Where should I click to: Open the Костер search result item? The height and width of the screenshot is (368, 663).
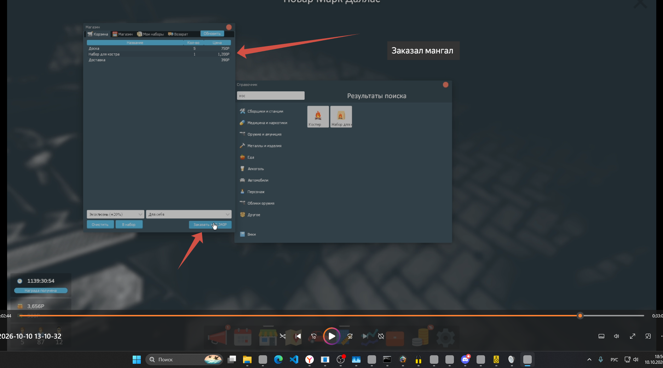coord(318,116)
